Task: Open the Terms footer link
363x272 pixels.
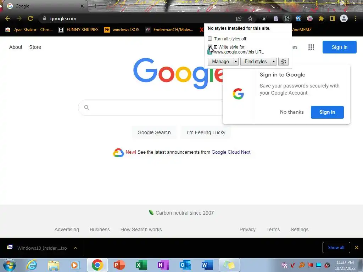Action: click(x=273, y=229)
